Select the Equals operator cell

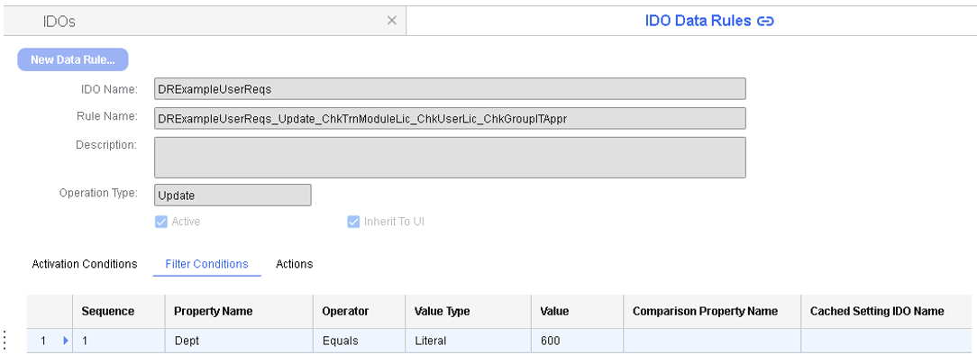tap(360, 341)
